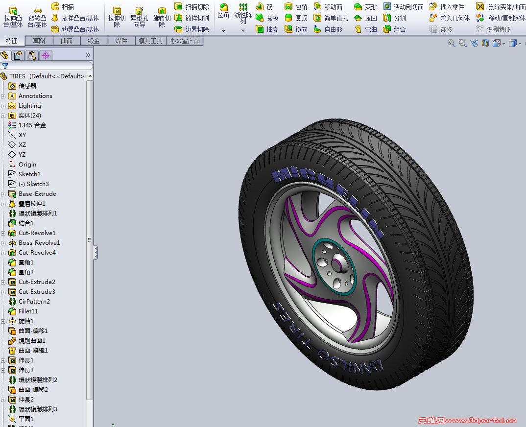Select the CirPattern2 feature
526x427 pixels.
(x=29, y=302)
